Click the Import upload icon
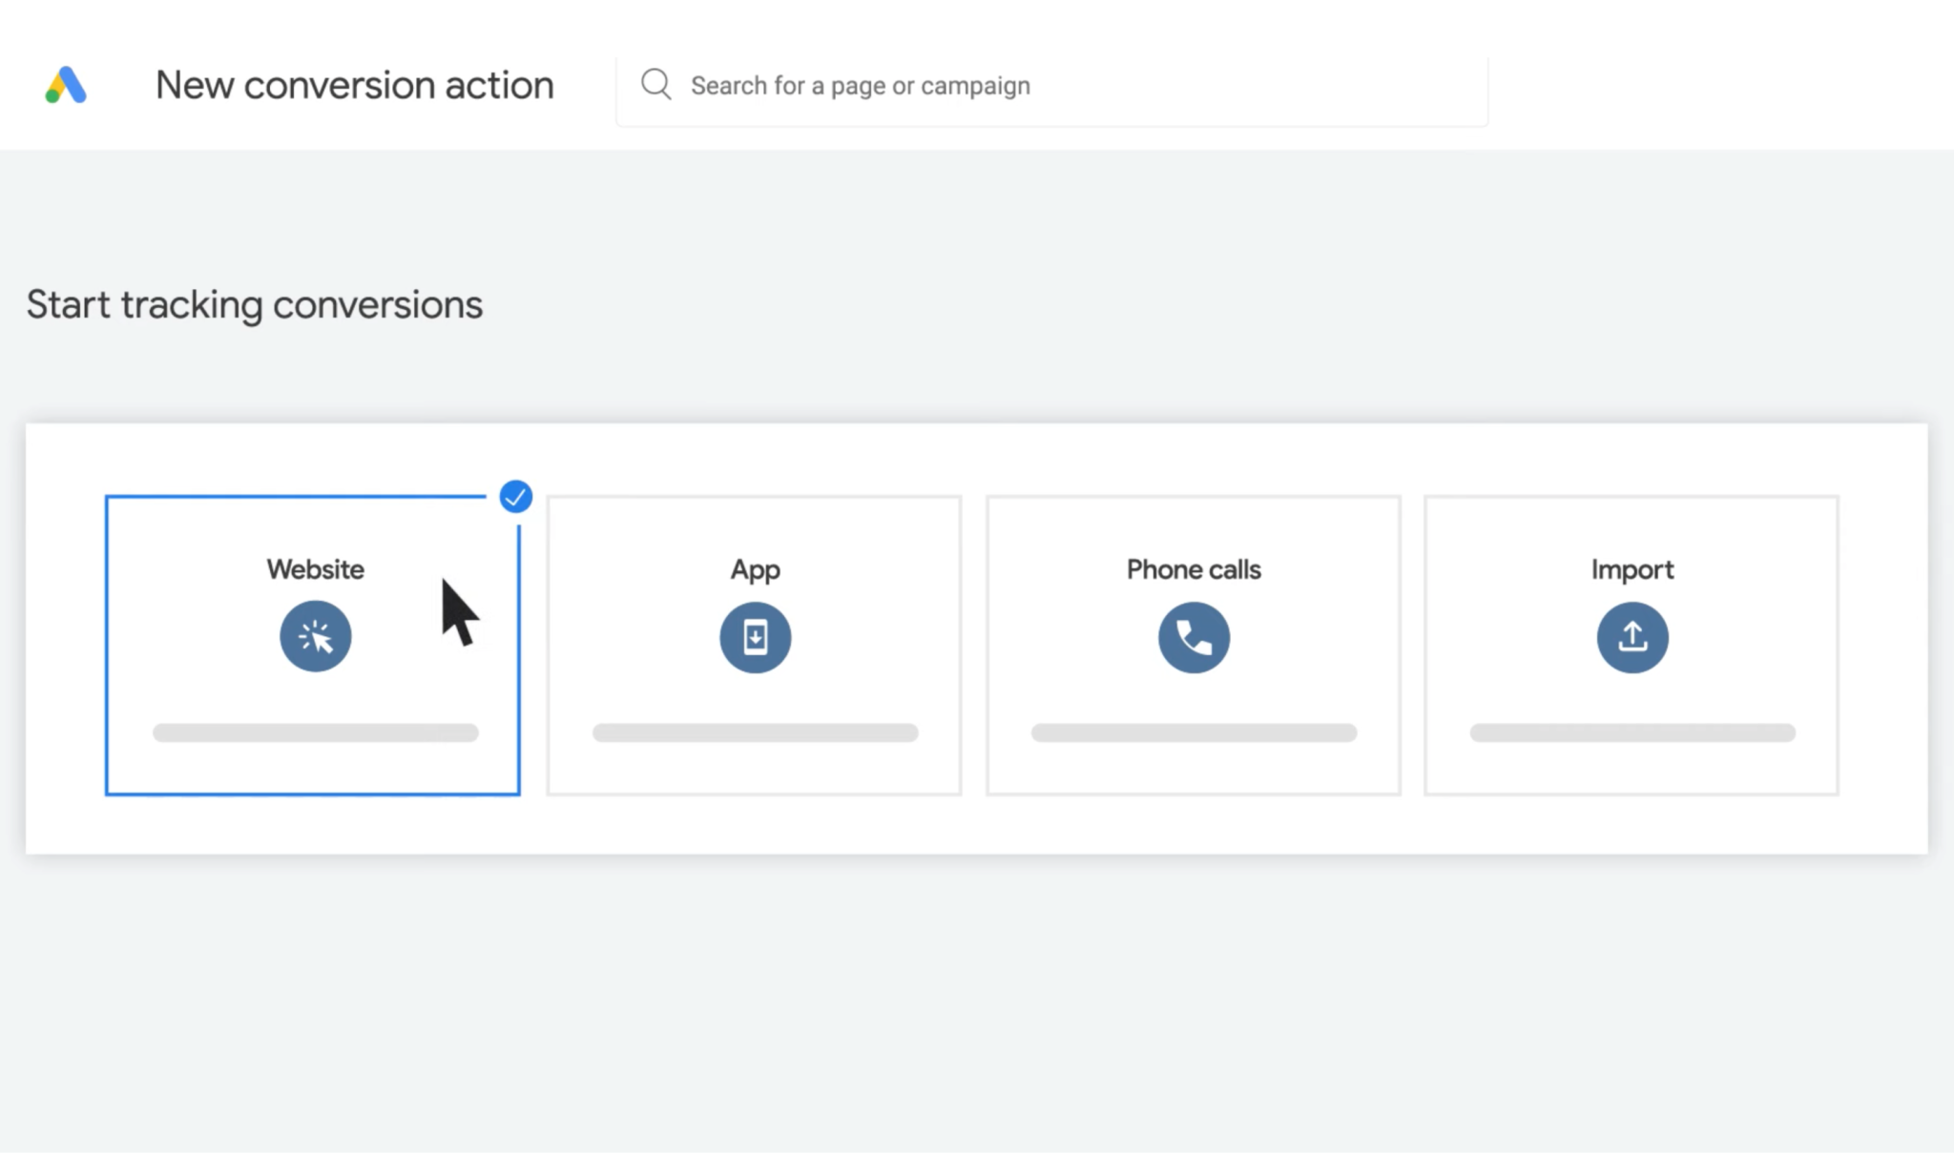 (1632, 636)
